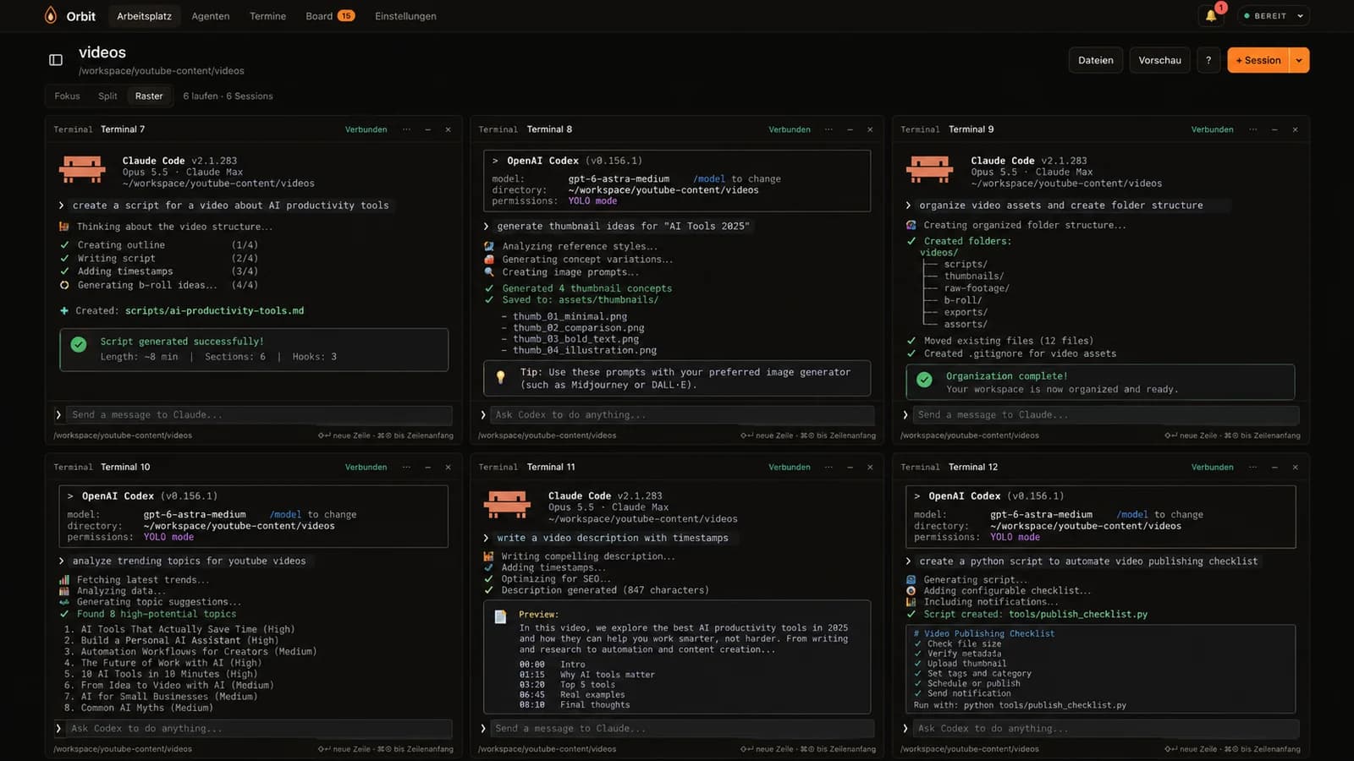
Task: Minimize the Terminal 7 pane
Action: coord(427,129)
